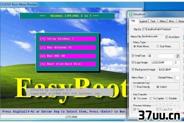The height and width of the screenshot is (123, 184).
Task: Select To Lower key transfer option
Action: (x=135, y=98)
